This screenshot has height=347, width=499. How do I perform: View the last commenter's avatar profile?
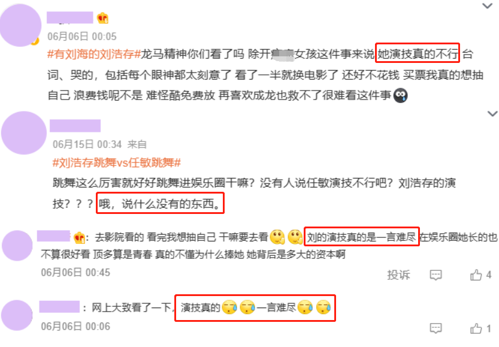pyautogui.click(x=17, y=315)
